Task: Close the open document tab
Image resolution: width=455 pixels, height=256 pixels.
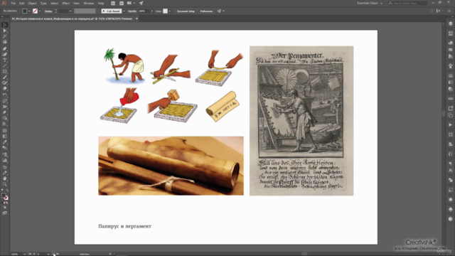Action: (136, 18)
